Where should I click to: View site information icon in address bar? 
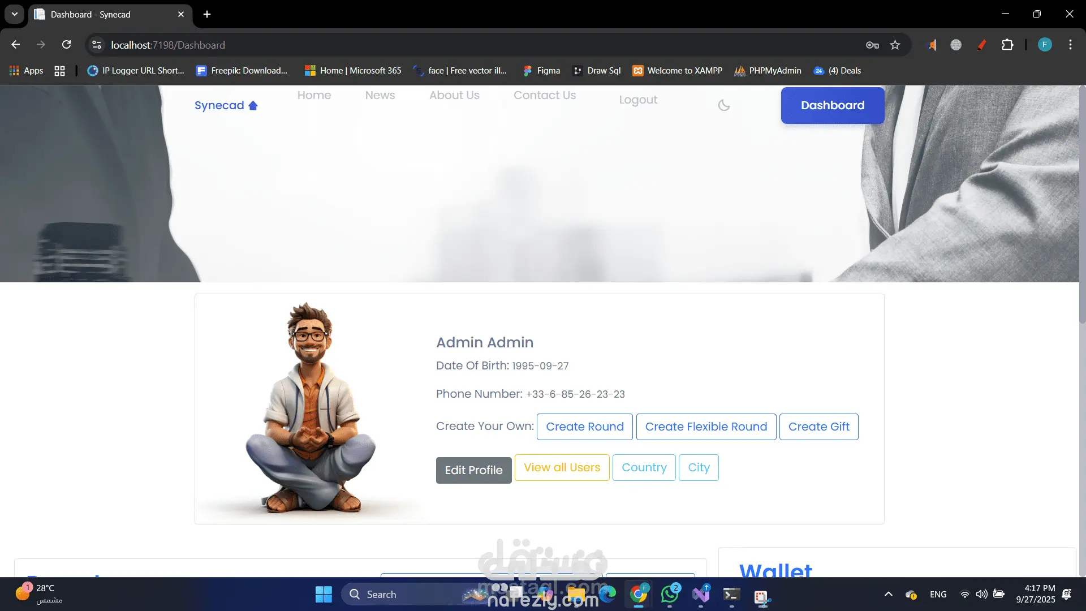coord(97,45)
